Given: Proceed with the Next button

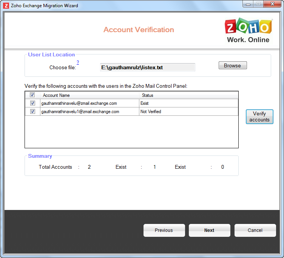Looking at the screenshot, I should pyautogui.click(x=209, y=230).
